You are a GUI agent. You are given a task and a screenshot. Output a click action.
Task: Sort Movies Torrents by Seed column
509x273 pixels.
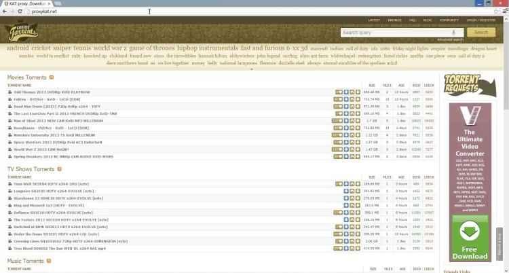click(416, 86)
